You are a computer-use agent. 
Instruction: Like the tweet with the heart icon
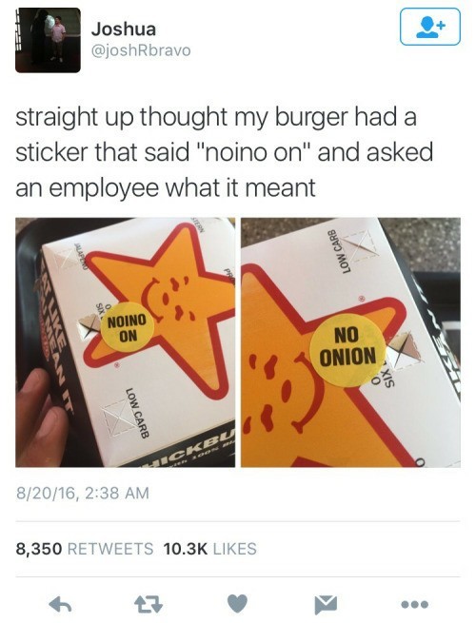point(237,604)
